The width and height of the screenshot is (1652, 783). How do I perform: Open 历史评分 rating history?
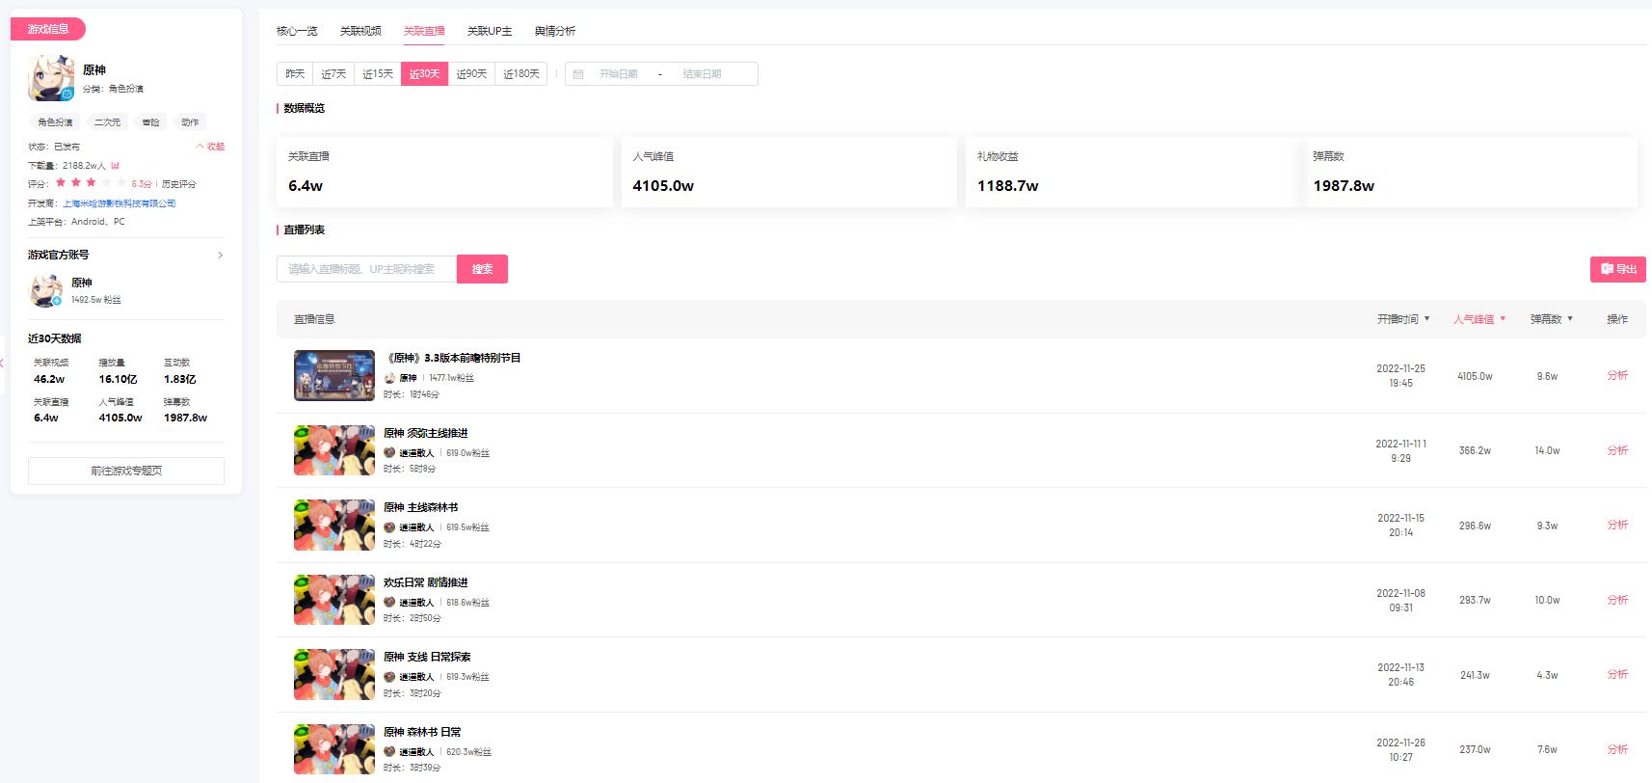tap(179, 184)
